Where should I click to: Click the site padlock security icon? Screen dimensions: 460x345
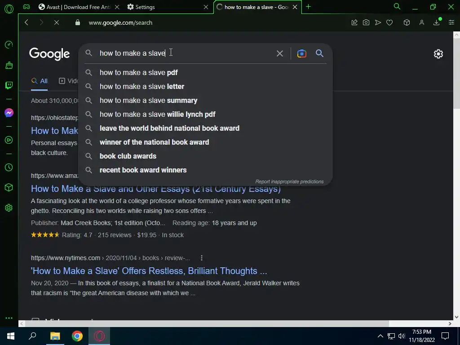tap(77, 22)
